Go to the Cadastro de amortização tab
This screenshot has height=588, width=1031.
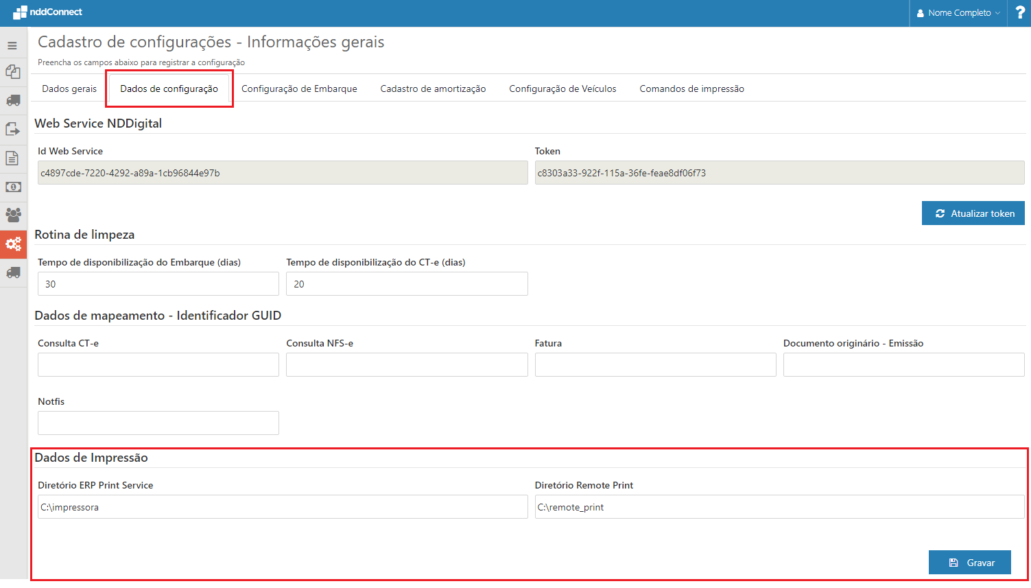(x=433, y=89)
